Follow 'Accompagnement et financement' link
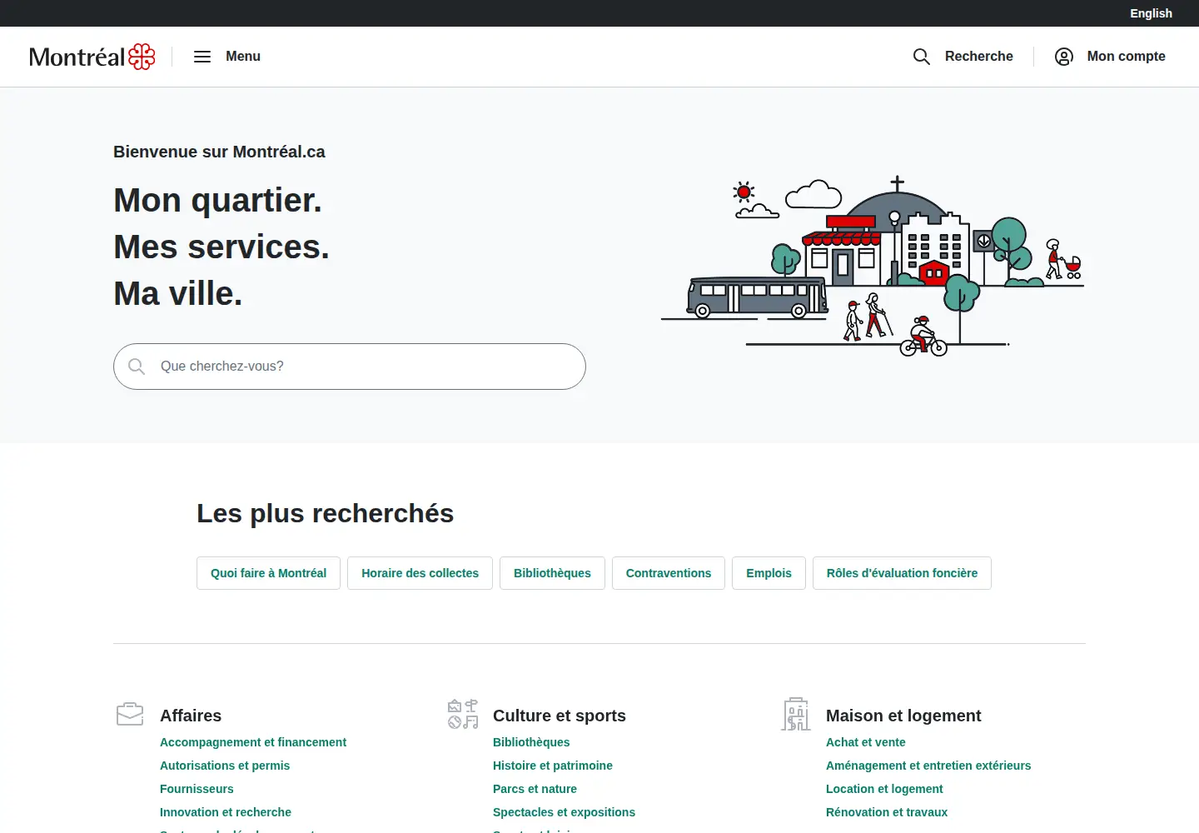This screenshot has width=1199, height=833. (x=253, y=742)
